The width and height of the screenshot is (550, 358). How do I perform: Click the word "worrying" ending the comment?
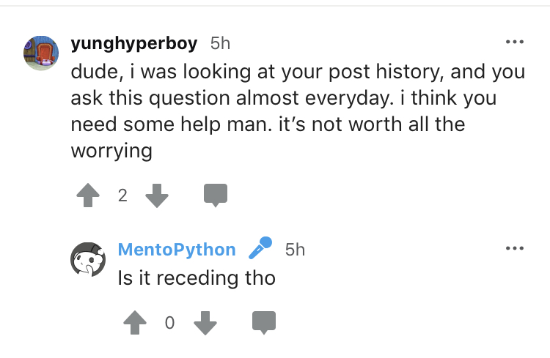(x=111, y=150)
